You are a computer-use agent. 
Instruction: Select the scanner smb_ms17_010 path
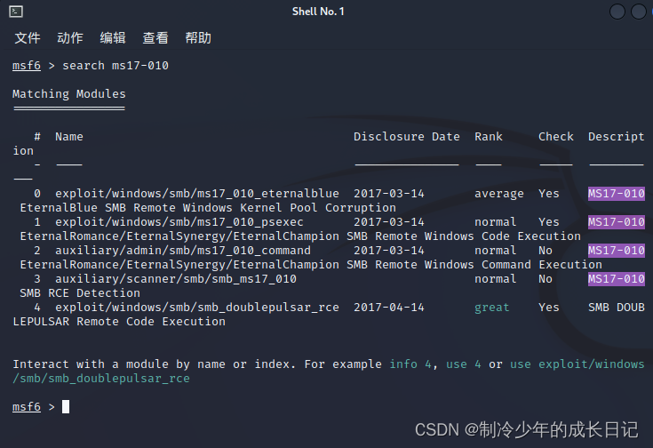(x=176, y=279)
